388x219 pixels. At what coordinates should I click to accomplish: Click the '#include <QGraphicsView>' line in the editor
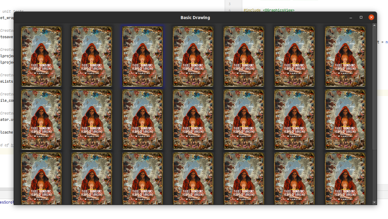(x=269, y=10)
